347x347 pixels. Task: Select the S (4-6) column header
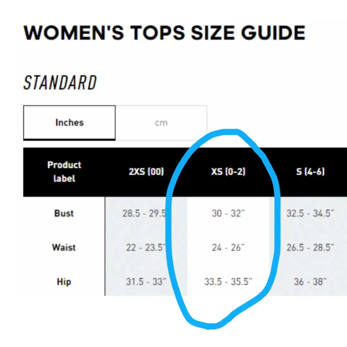(310, 172)
